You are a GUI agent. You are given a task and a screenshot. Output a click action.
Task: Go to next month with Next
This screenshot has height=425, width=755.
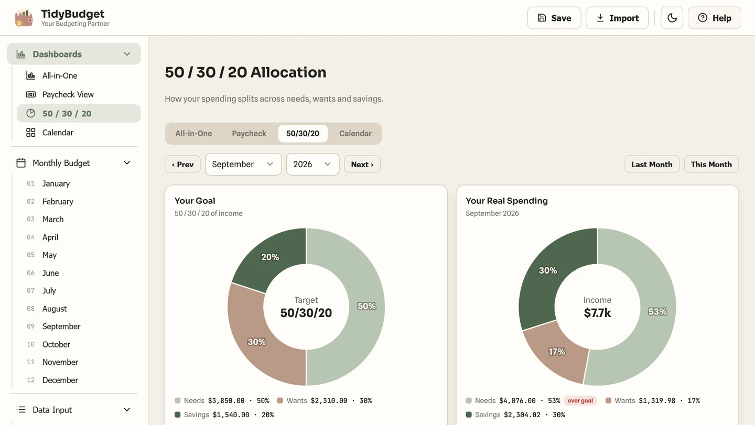362,165
